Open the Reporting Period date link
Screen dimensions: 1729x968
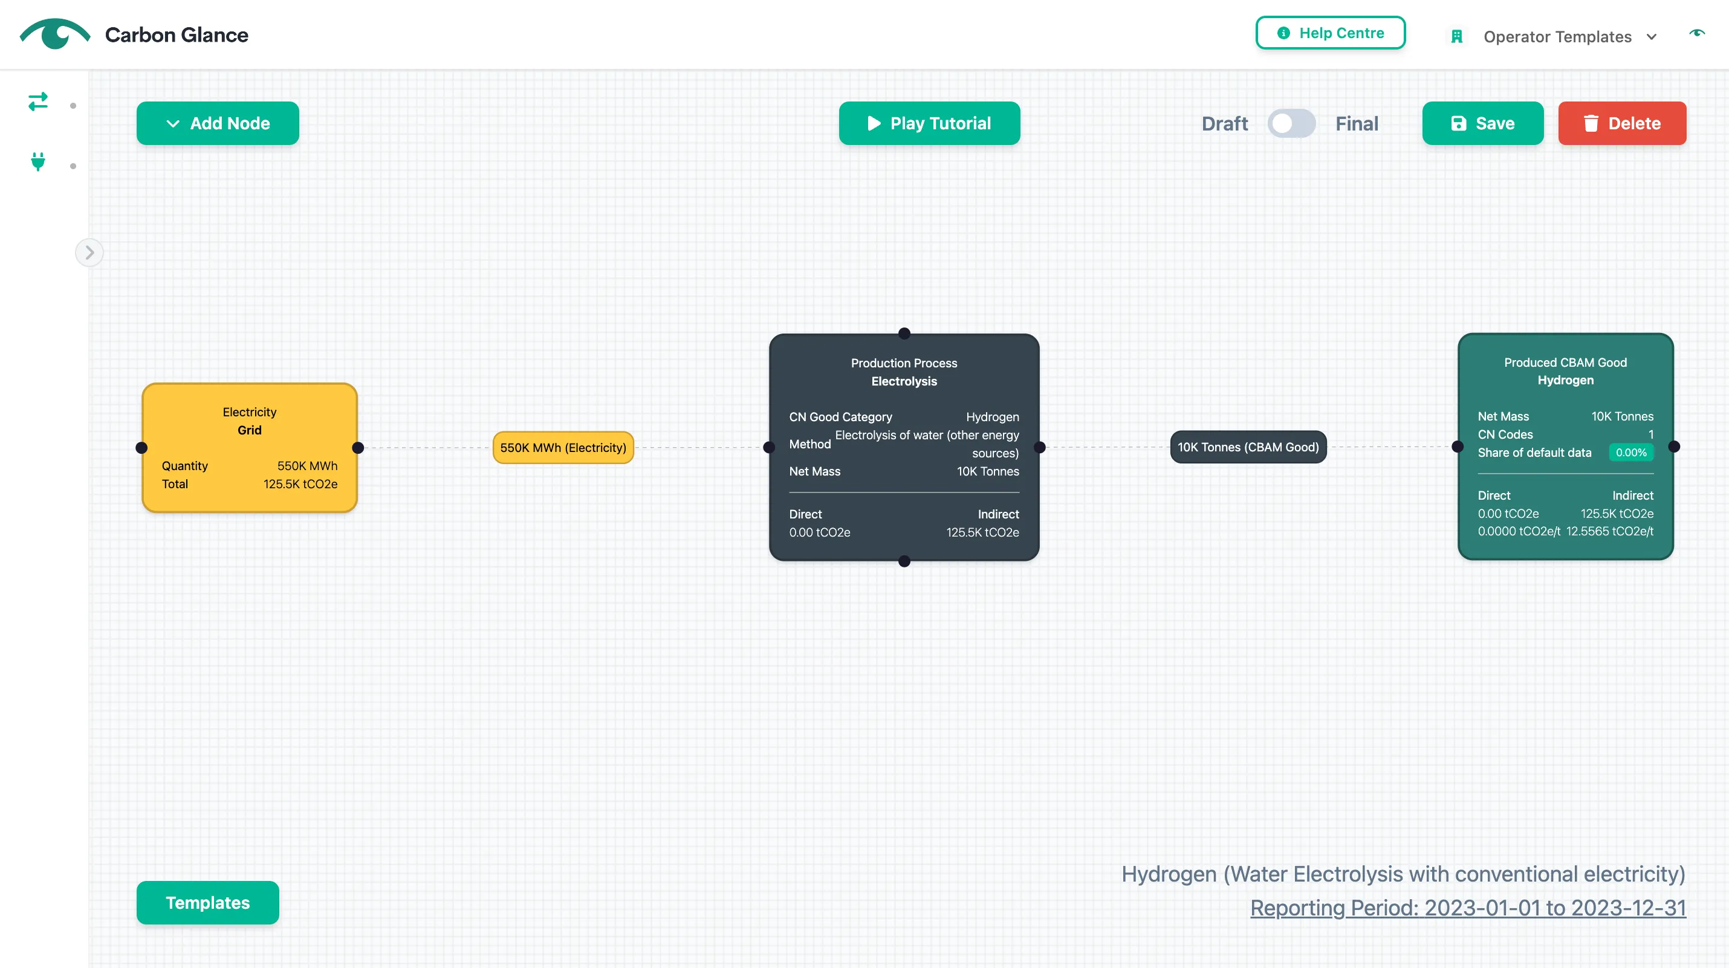(x=1468, y=908)
